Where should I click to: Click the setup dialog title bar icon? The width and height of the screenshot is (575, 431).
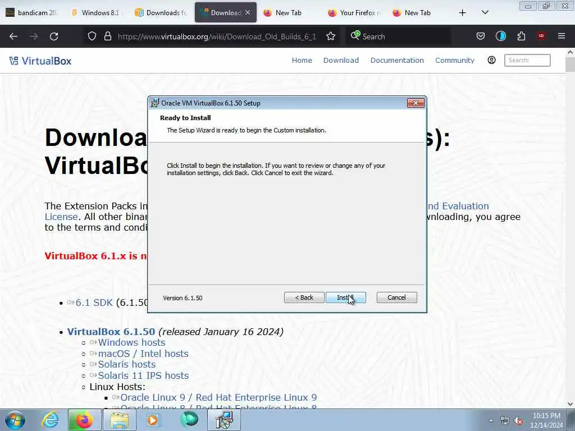[x=155, y=103]
